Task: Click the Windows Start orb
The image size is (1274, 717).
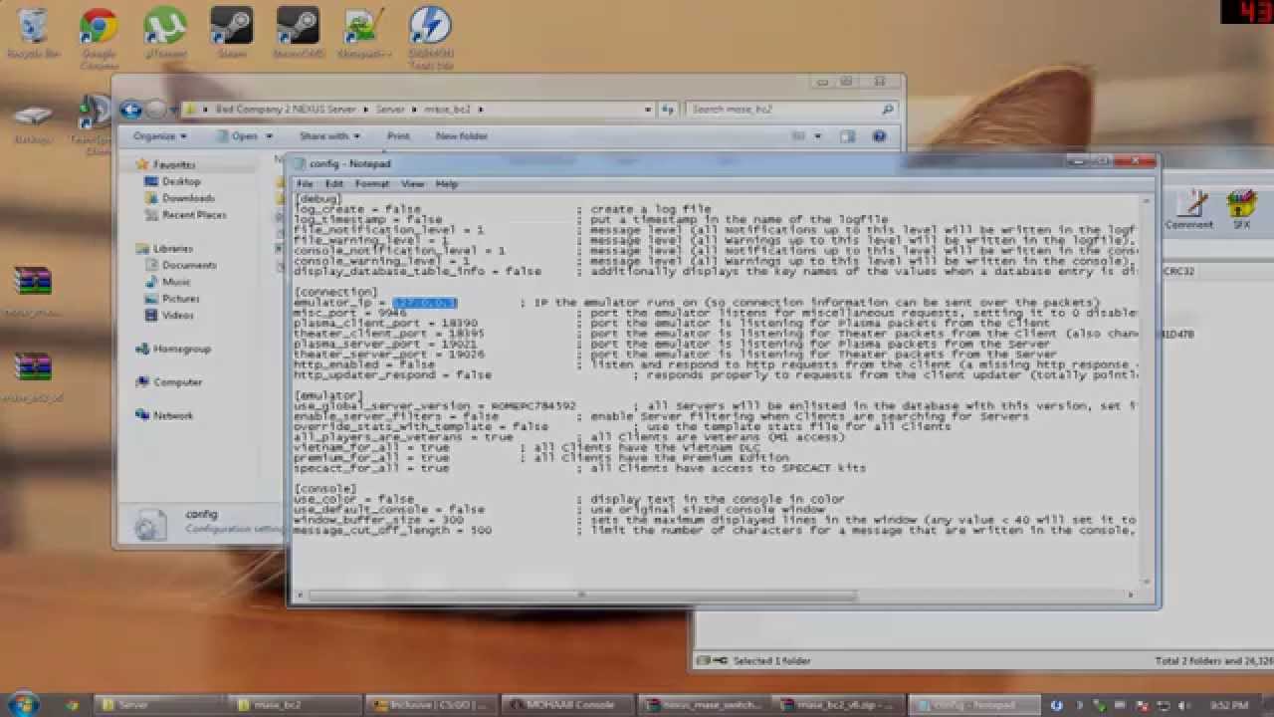Action: click(26, 704)
